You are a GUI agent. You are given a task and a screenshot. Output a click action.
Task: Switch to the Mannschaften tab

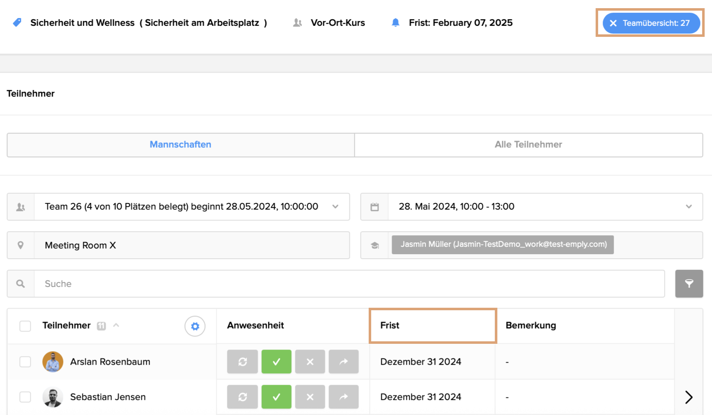click(x=181, y=144)
